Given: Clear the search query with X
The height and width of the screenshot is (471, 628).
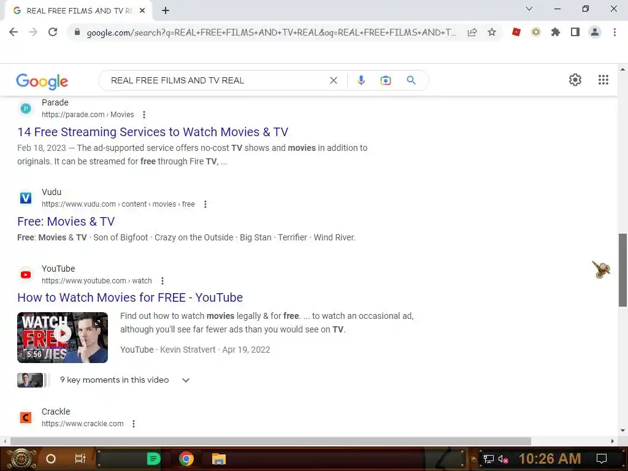Looking at the screenshot, I should tap(333, 80).
